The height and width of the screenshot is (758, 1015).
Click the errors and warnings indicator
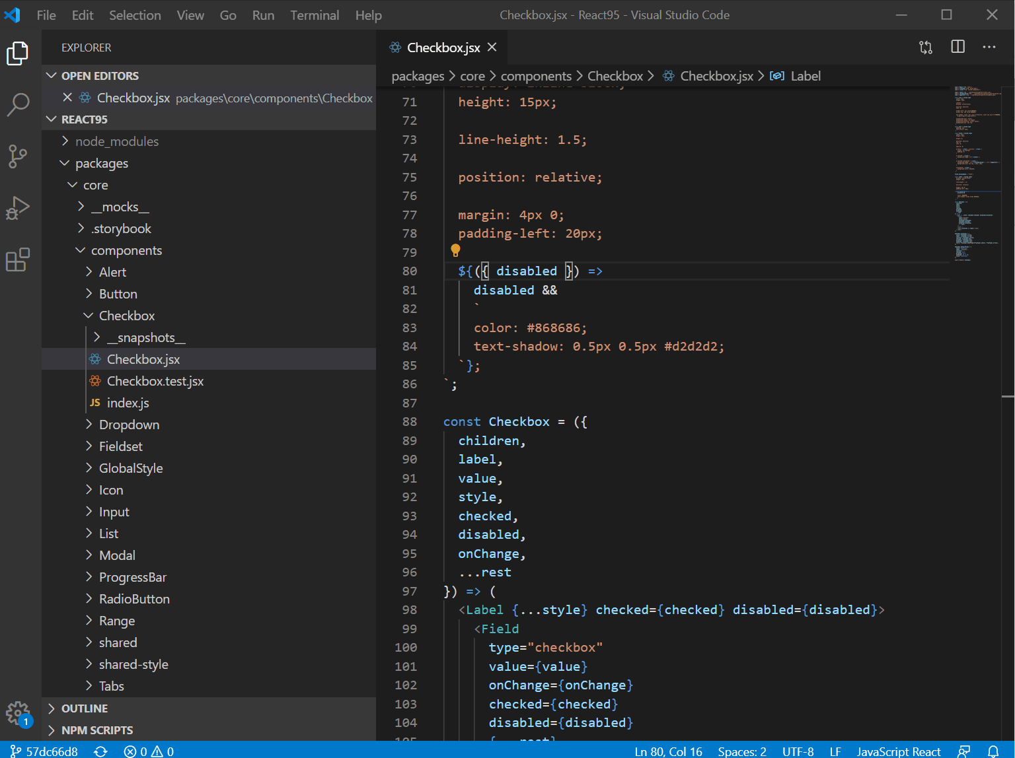151,751
